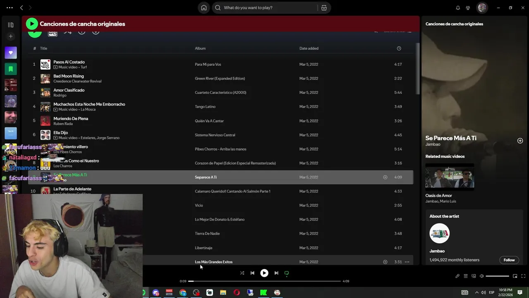
Task: Open File Explorer from the taskbar
Action: pos(223,293)
